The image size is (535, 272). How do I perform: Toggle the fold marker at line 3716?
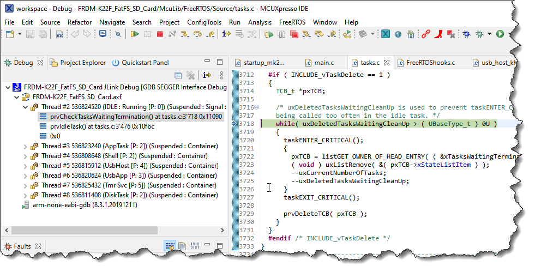(x=257, y=107)
